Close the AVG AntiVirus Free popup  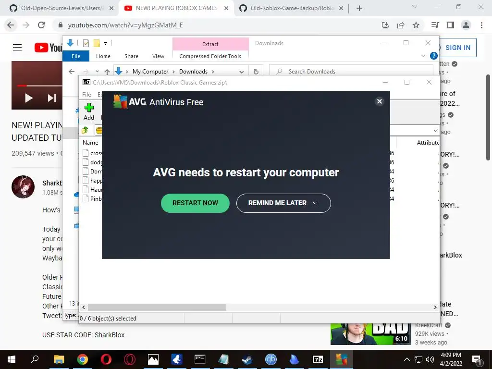tap(380, 101)
